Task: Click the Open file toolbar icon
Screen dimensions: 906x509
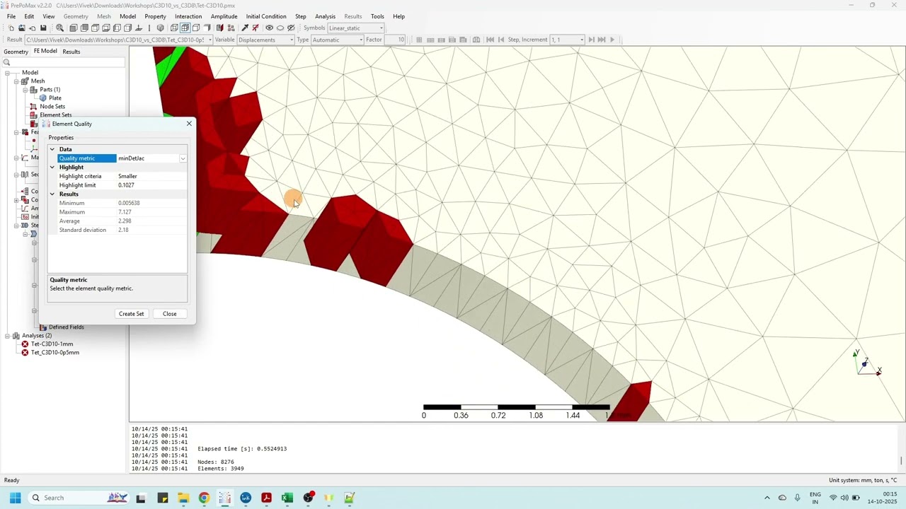Action: coord(21,28)
